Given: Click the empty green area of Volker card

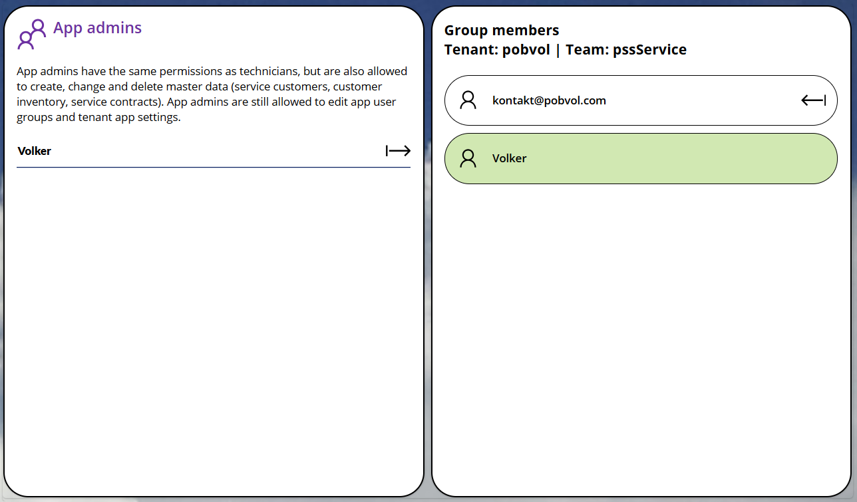Looking at the screenshot, I should pyautogui.click(x=665, y=158).
